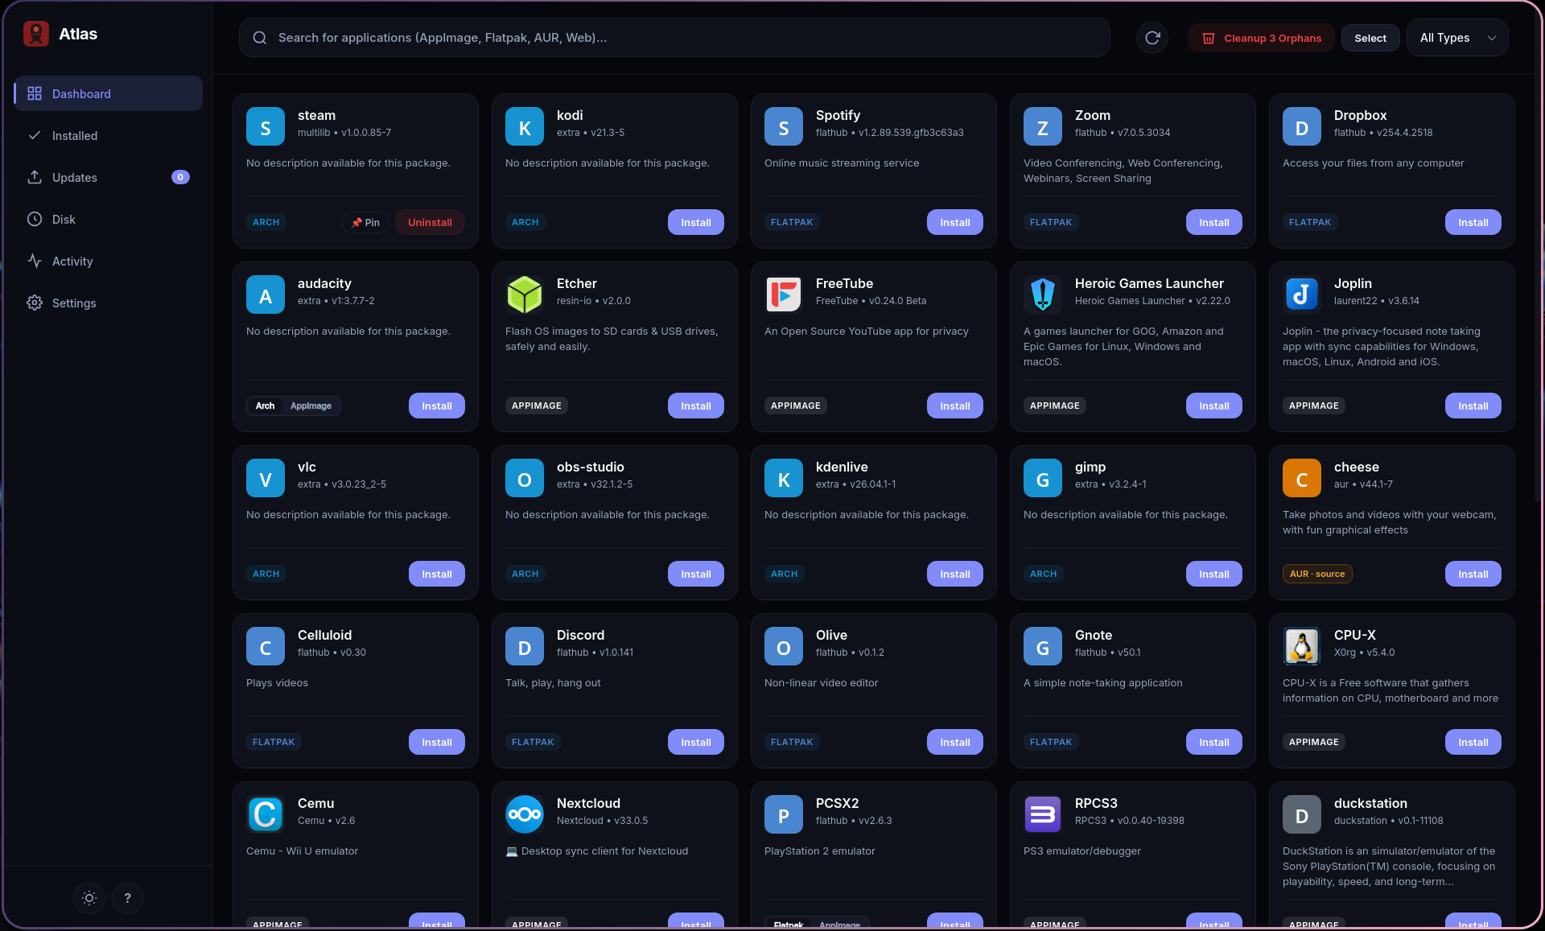Click the AUR · source tag on cheese
Screen dimensions: 1545x931
click(x=1317, y=574)
